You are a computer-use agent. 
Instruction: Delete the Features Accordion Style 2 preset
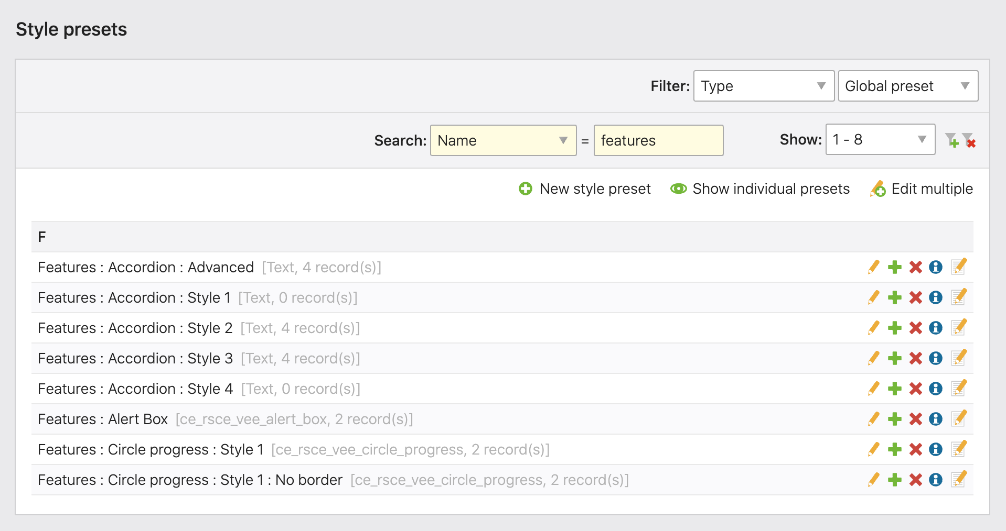click(915, 328)
